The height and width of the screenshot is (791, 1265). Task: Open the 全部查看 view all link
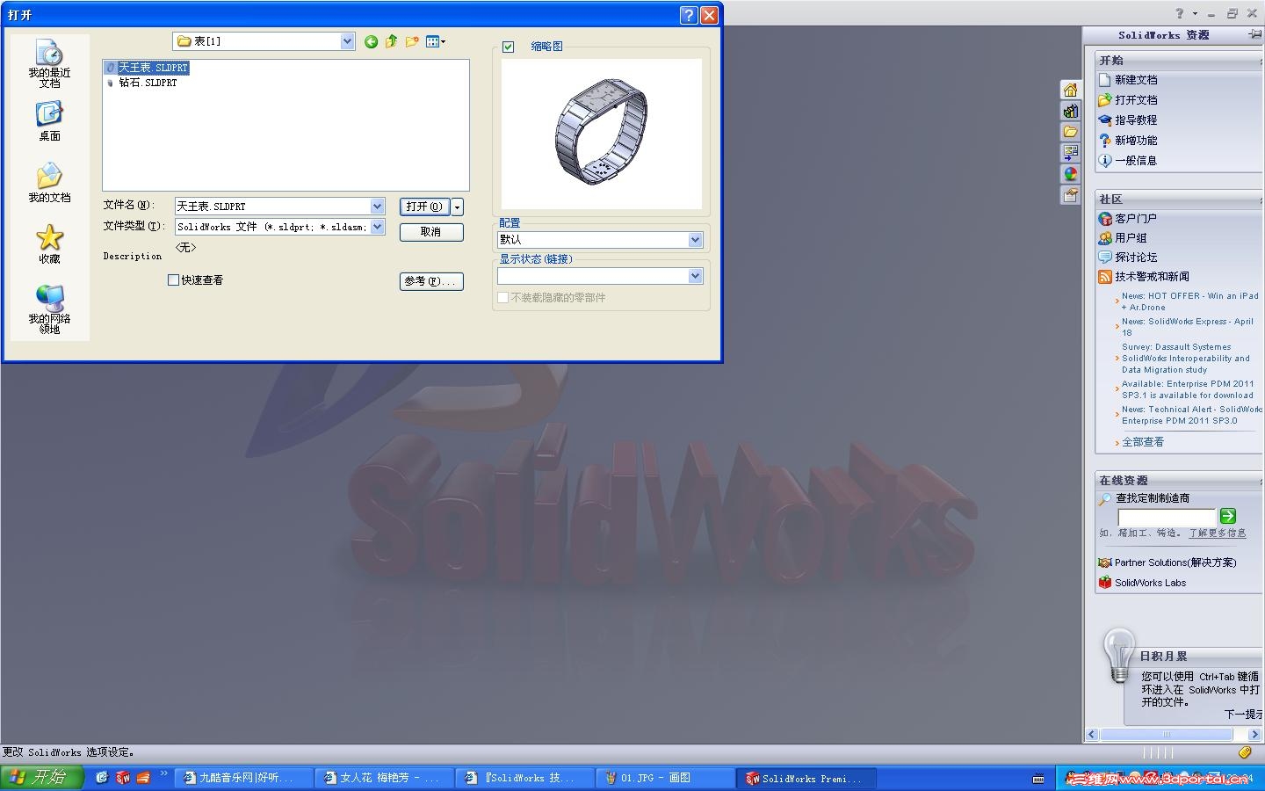coord(1143,442)
